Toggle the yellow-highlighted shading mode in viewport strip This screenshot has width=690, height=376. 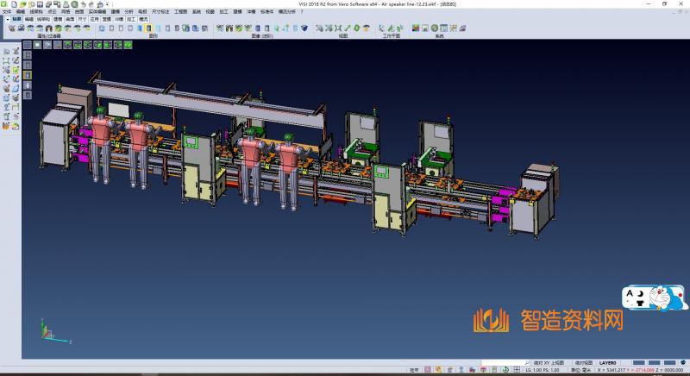[28, 74]
